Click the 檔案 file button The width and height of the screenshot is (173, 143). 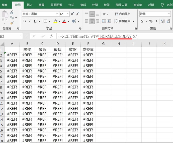(x=5, y=5)
